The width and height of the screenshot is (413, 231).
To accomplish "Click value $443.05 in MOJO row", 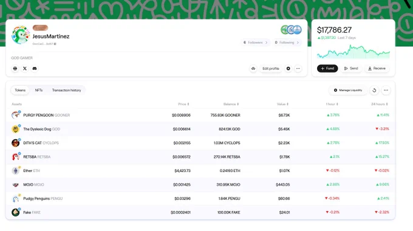I will (x=283, y=185).
